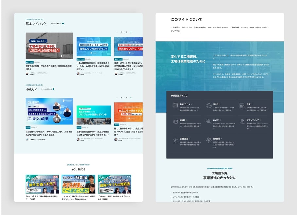Click author avatar under 建てて終わりじゃない article
This screenshot has height=215, width=297.
(116, 139)
